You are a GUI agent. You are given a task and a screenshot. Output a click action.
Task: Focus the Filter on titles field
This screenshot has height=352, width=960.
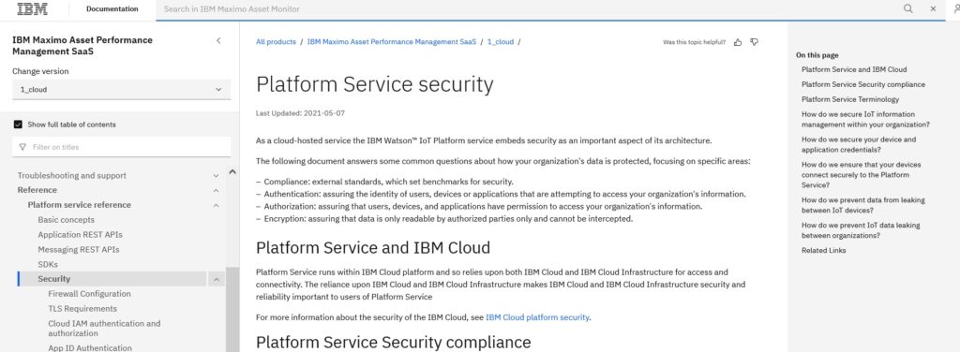pos(121,147)
